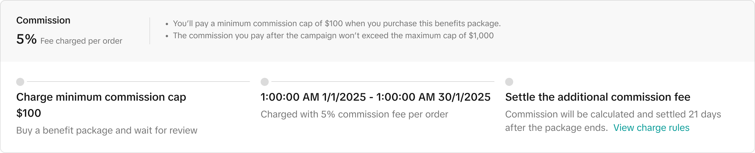Image resolution: width=755 pixels, height=153 pixels.
Task: Click the minimum commission cap of $100 note
Action: point(336,23)
